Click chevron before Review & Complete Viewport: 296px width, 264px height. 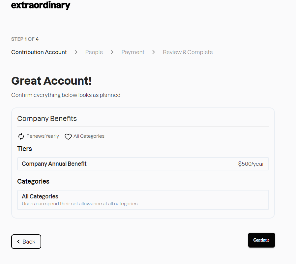click(154, 52)
